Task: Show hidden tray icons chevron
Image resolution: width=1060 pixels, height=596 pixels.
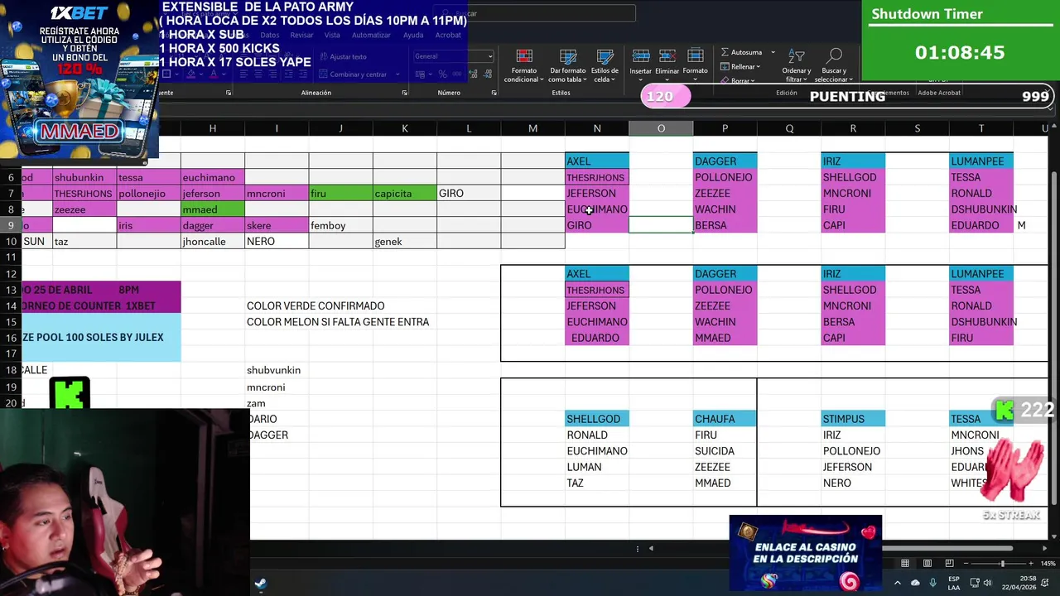Action: (x=898, y=583)
